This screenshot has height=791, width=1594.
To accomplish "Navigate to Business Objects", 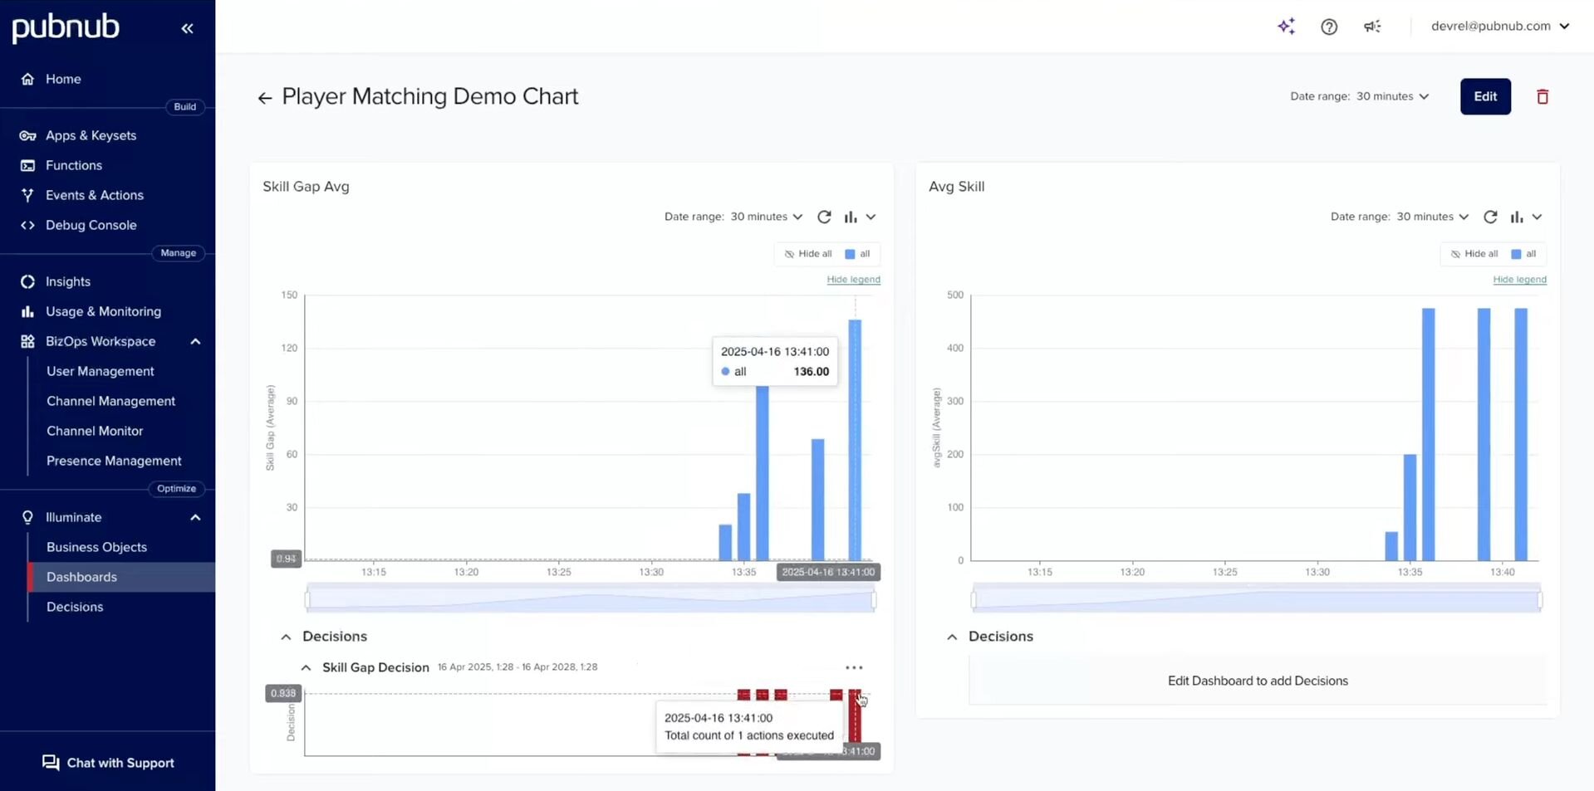I will pyautogui.click(x=96, y=547).
